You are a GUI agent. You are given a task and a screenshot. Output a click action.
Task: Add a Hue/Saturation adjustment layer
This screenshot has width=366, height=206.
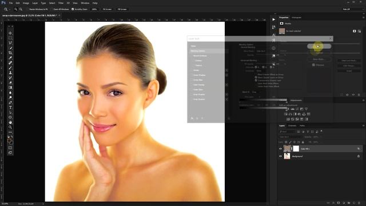(x=286, y=114)
